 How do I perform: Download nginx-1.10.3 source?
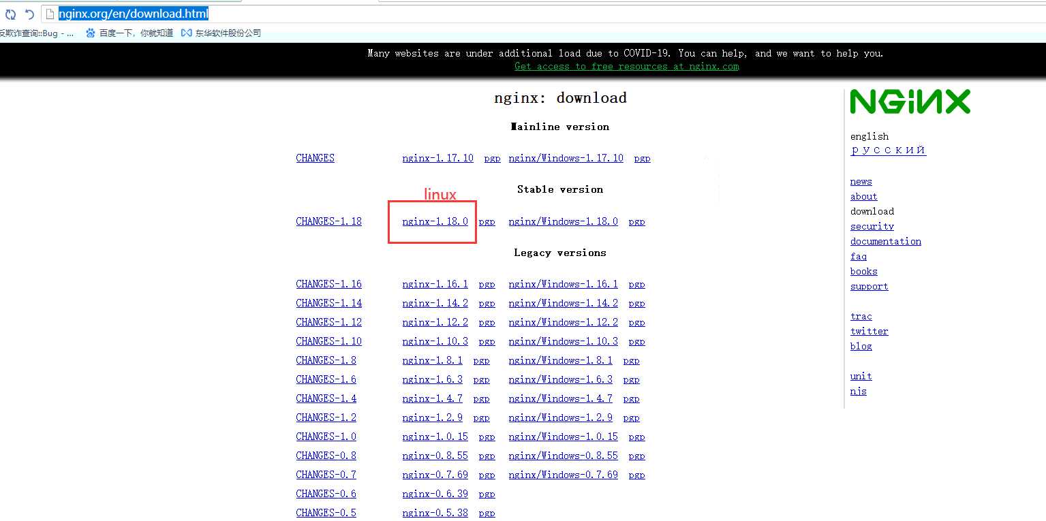click(x=435, y=341)
